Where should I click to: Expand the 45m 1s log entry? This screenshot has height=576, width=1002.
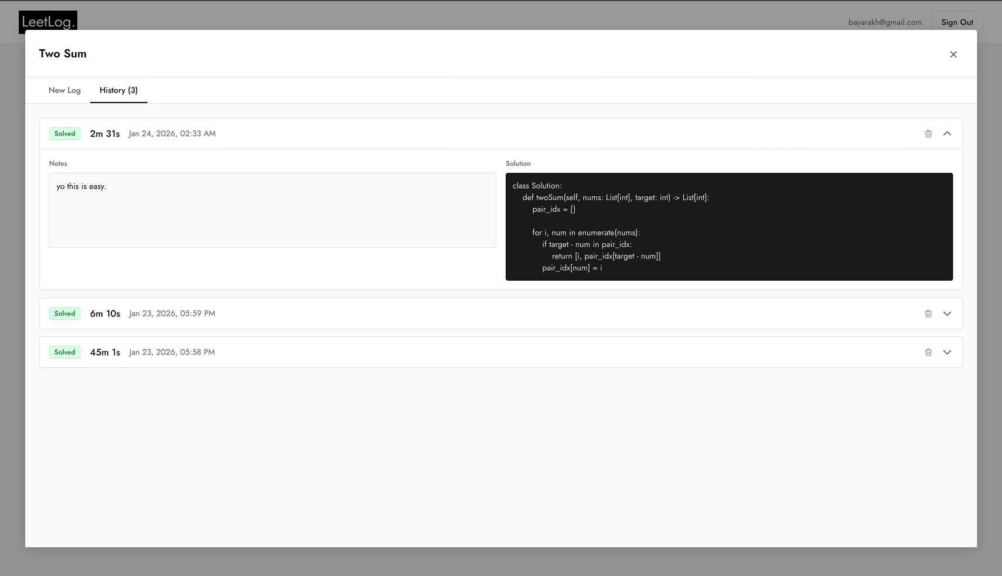coord(947,352)
